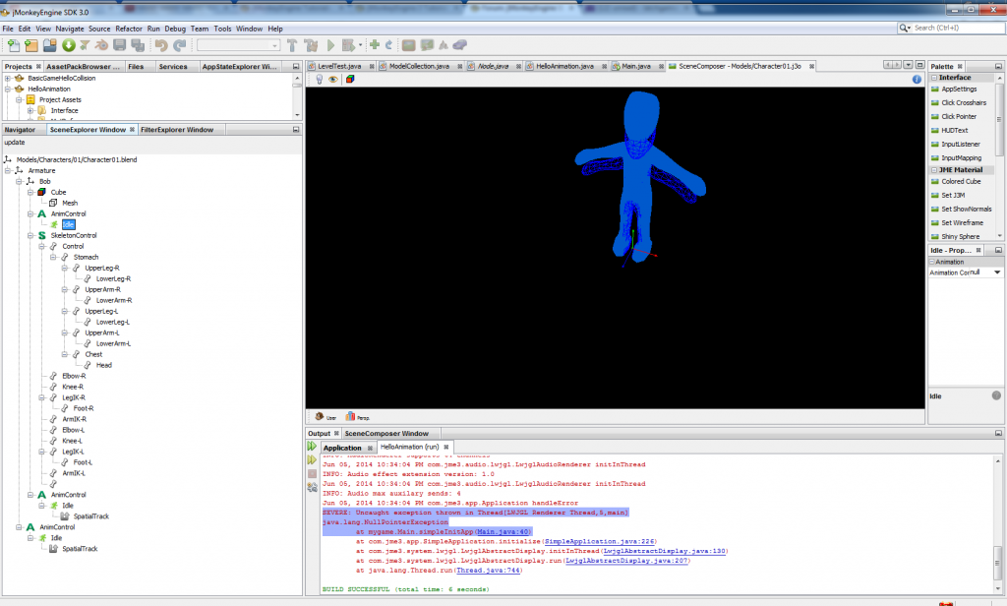
Task: Toggle the light bulb in SceneComposer toolbar
Action: pyautogui.click(x=320, y=79)
